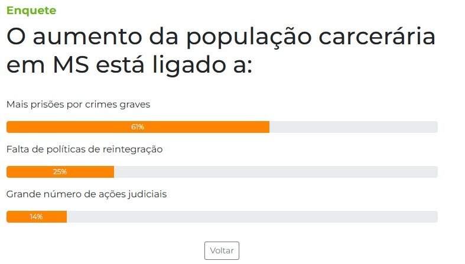This screenshot has height=264, width=465.
Task: Click gray unfilled part of crimes graves bar
Action: pos(353,127)
